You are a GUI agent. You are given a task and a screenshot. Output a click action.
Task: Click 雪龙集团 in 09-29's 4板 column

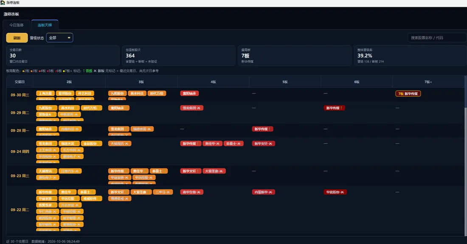[192, 108]
